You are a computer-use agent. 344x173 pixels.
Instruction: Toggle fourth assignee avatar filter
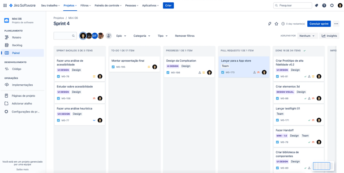pos(101,36)
